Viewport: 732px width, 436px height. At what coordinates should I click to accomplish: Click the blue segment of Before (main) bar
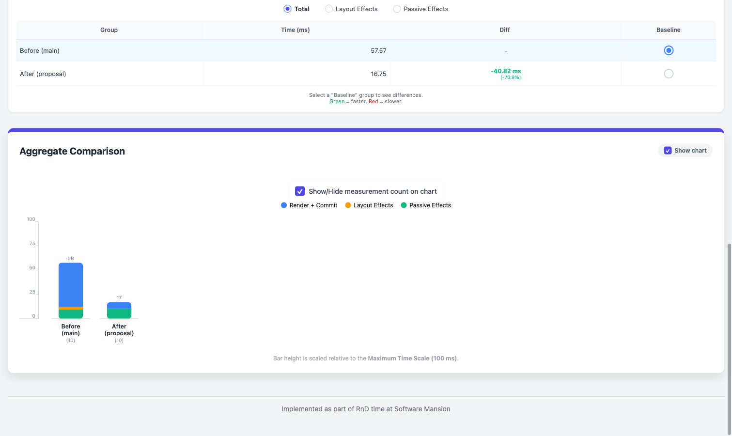coord(71,285)
